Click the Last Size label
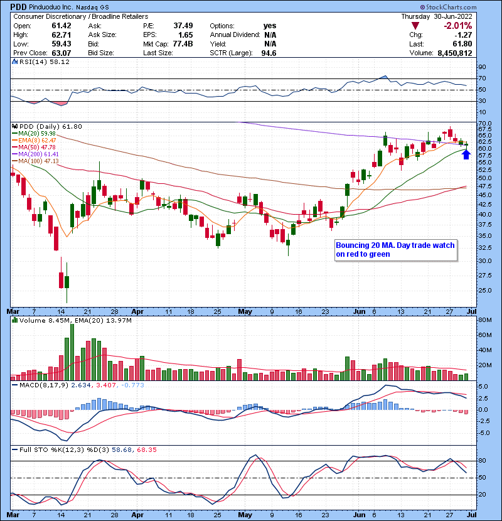Image resolution: width=502 pixels, height=521 pixels. (x=158, y=53)
